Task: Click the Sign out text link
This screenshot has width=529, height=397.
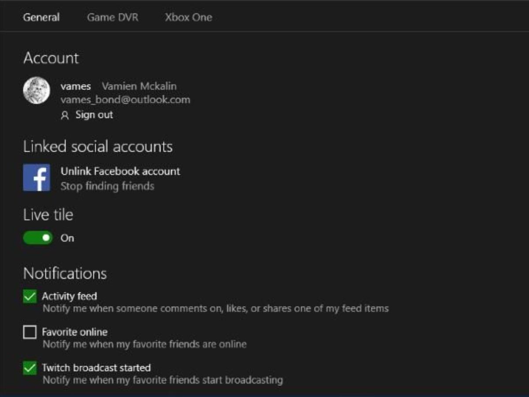Action: [x=94, y=115]
